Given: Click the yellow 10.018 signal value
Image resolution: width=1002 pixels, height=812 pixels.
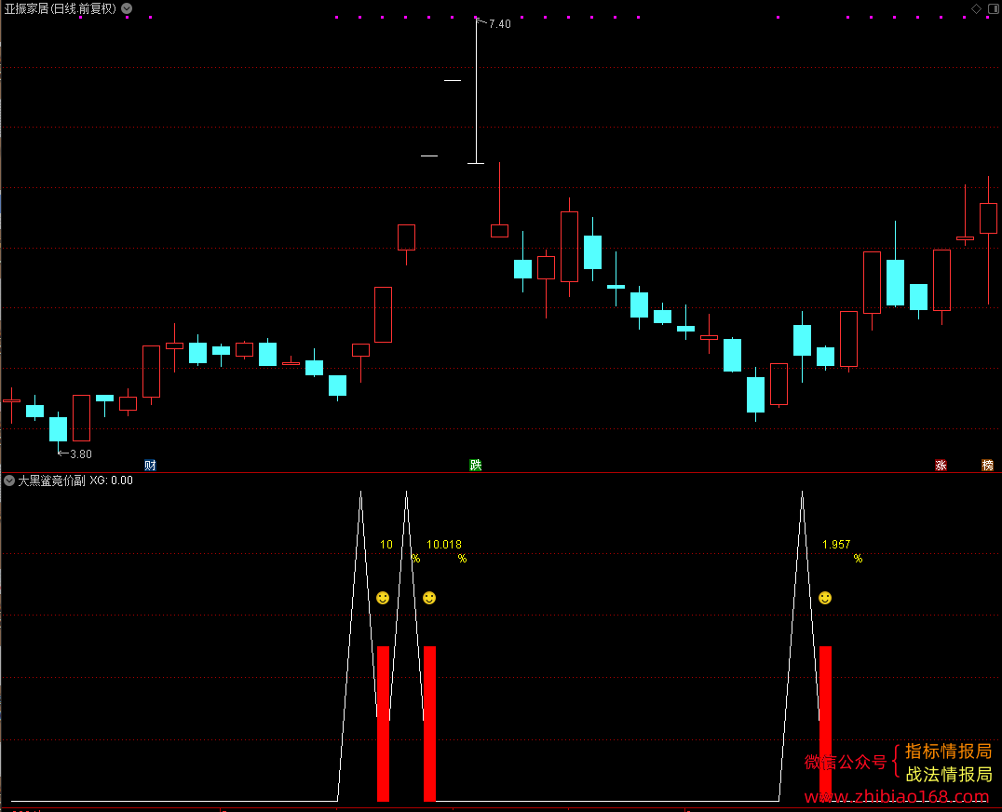Looking at the screenshot, I should point(444,545).
